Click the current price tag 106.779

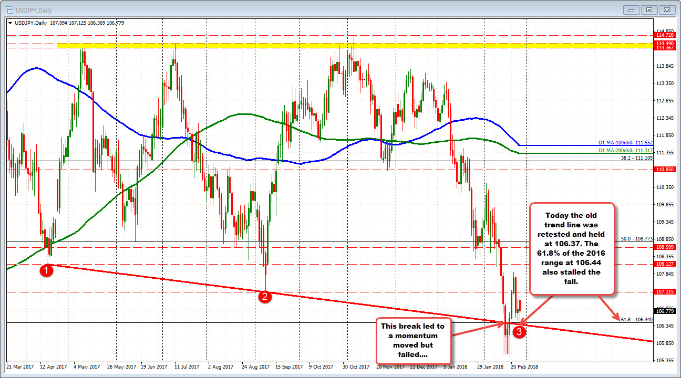click(664, 311)
